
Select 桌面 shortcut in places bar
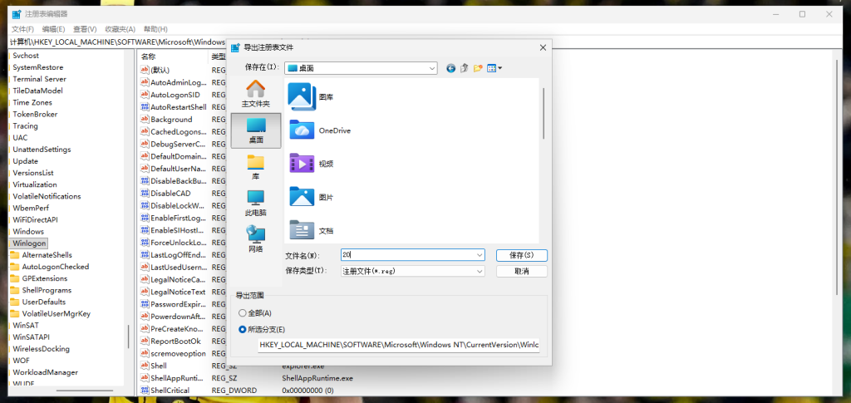coord(256,130)
